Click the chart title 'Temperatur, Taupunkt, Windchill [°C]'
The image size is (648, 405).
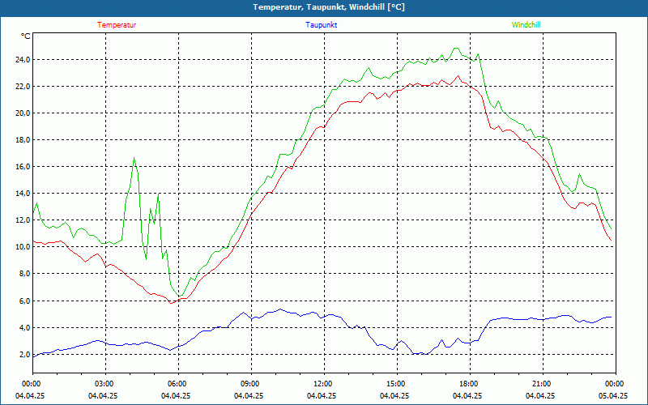[x=329, y=7]
